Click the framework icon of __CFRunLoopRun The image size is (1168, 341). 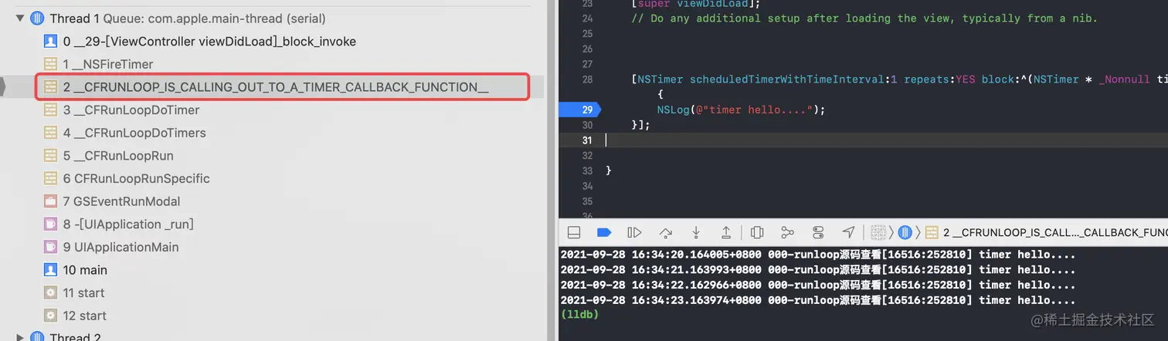tap(50, 156)
